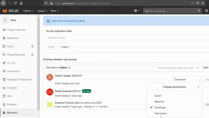Viewport: 209px width, 118px height.
Task: Click the Invite button
Action: [x=51, y=47]
